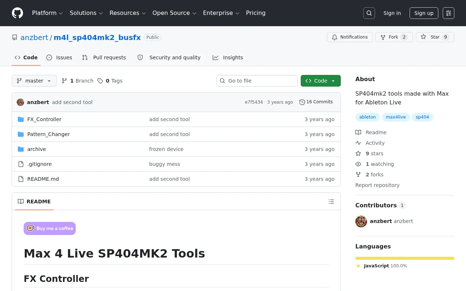
Task: Switch to the Code tab
Action: point(26,57)
